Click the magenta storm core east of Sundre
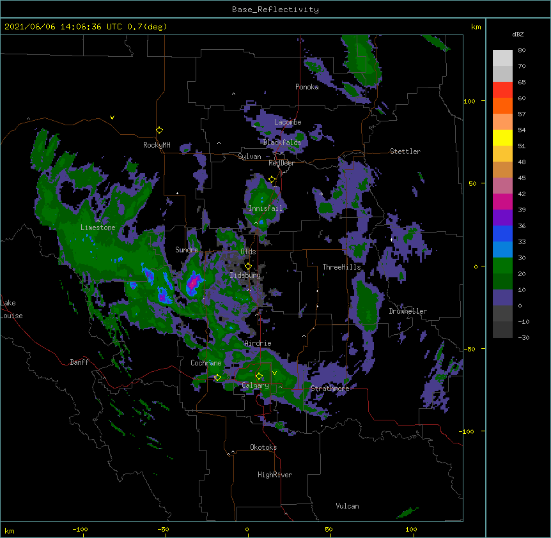This screenshot has width=551, height=538. coord(192,283)
